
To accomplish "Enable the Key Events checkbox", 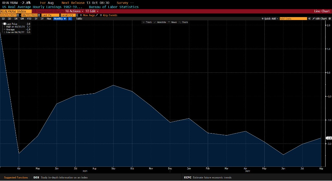I will [101, 15].
